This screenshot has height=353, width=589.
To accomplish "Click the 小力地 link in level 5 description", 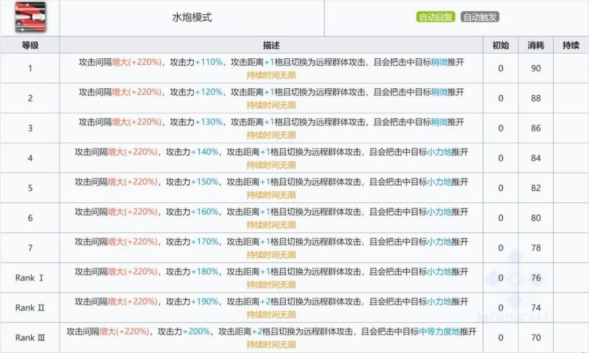I will click(x=439, y=182).
